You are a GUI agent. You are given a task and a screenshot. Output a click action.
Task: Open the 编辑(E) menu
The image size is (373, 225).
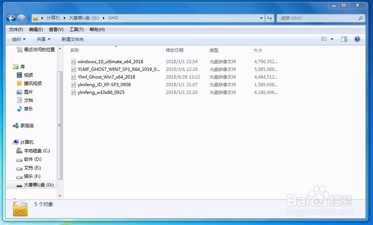click(x=36, y=29)
